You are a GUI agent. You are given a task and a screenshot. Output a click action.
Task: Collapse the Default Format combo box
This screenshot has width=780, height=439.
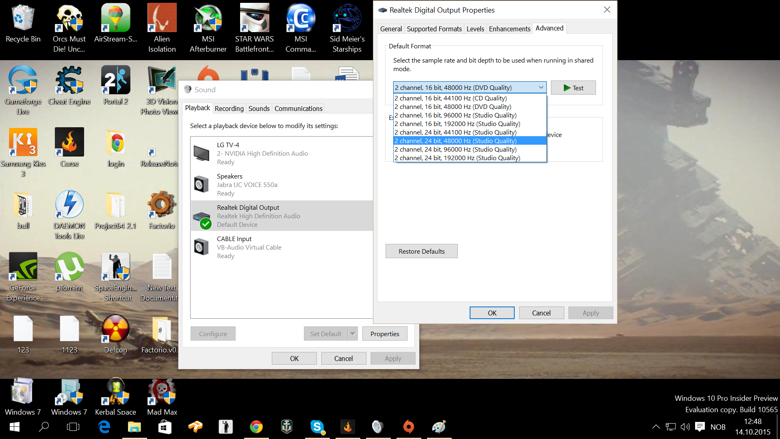pos(541,87)
